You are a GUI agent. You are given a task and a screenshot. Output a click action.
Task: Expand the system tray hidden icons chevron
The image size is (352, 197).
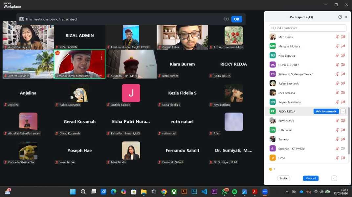point(286,192)
